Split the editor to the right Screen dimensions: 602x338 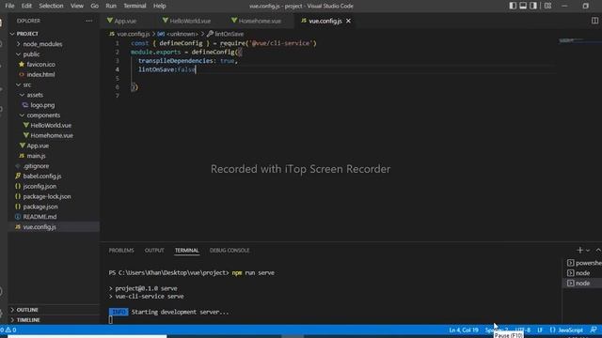coord(594,21)
